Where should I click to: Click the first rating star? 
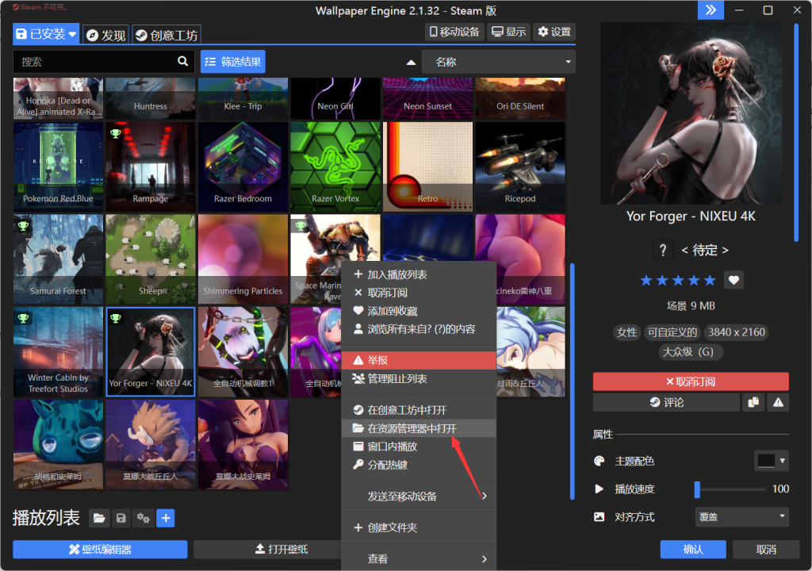click(x=646, y=280)
